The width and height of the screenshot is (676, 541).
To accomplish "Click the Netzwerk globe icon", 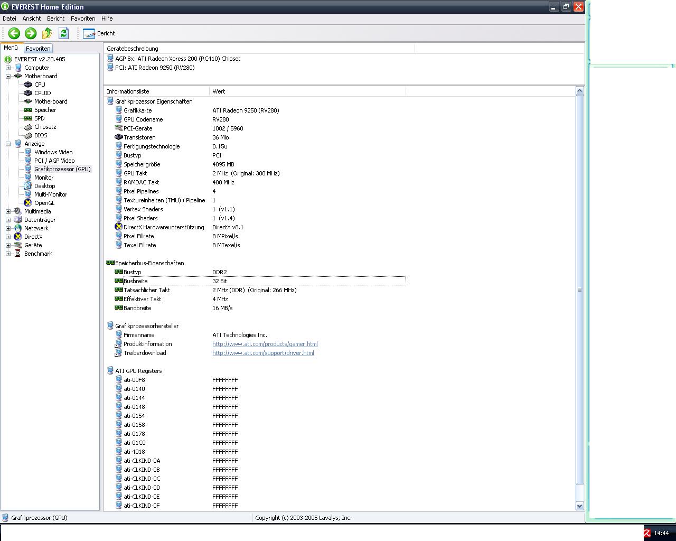I will pos(18,228).
